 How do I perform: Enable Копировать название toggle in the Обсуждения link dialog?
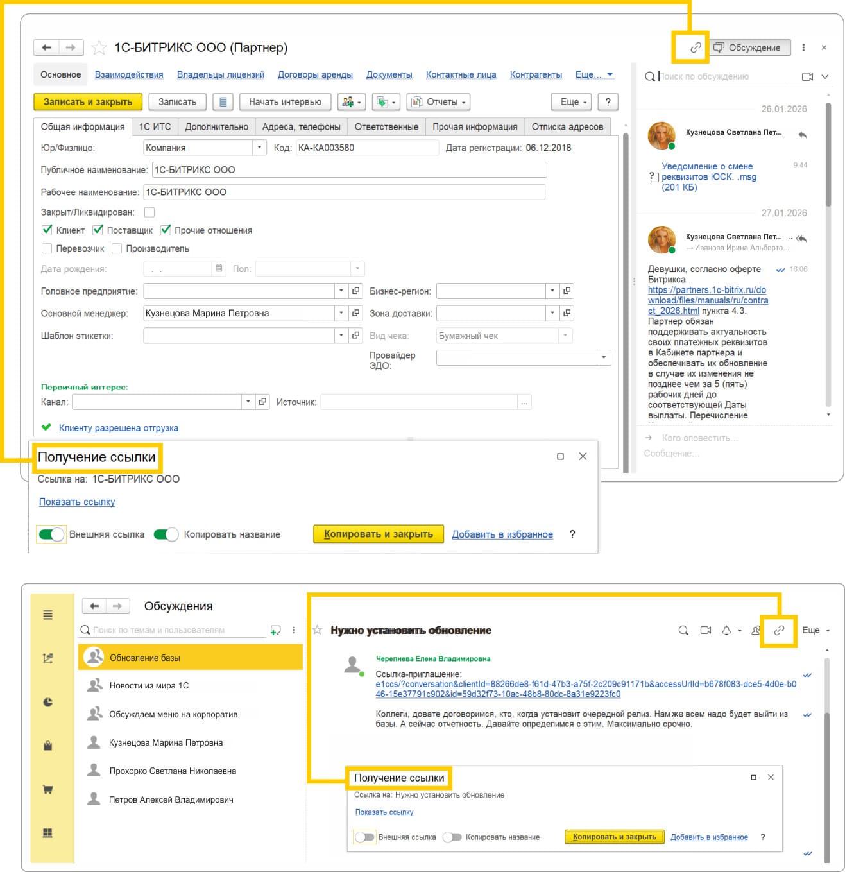tap(452, 837)
